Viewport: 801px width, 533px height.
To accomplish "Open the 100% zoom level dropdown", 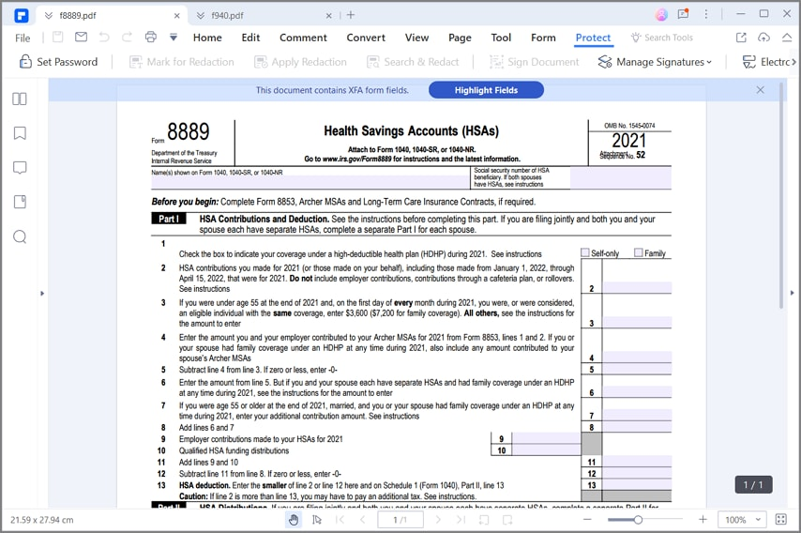I will 743,519.
